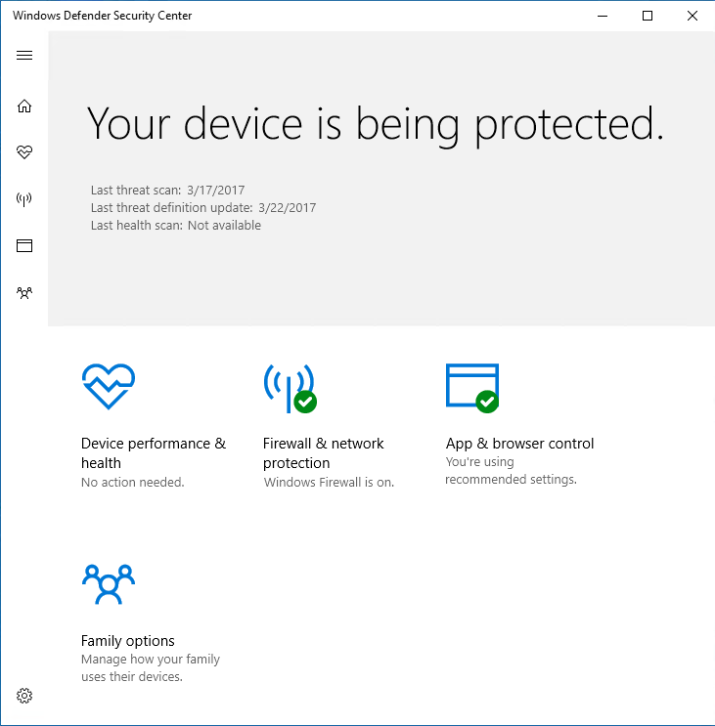Expand the hamburger navigation menu
Screen dimensions: 715x726
pyautogui.click(x=24, y=55)
